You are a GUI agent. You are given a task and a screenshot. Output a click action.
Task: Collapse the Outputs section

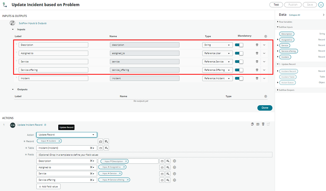[13, 89]
